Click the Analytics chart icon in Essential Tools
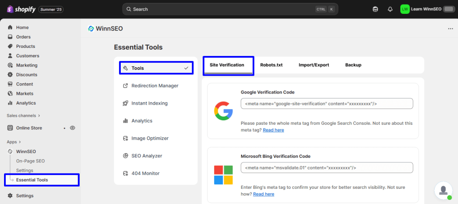The image size is (458, 204). coord(126,121)
